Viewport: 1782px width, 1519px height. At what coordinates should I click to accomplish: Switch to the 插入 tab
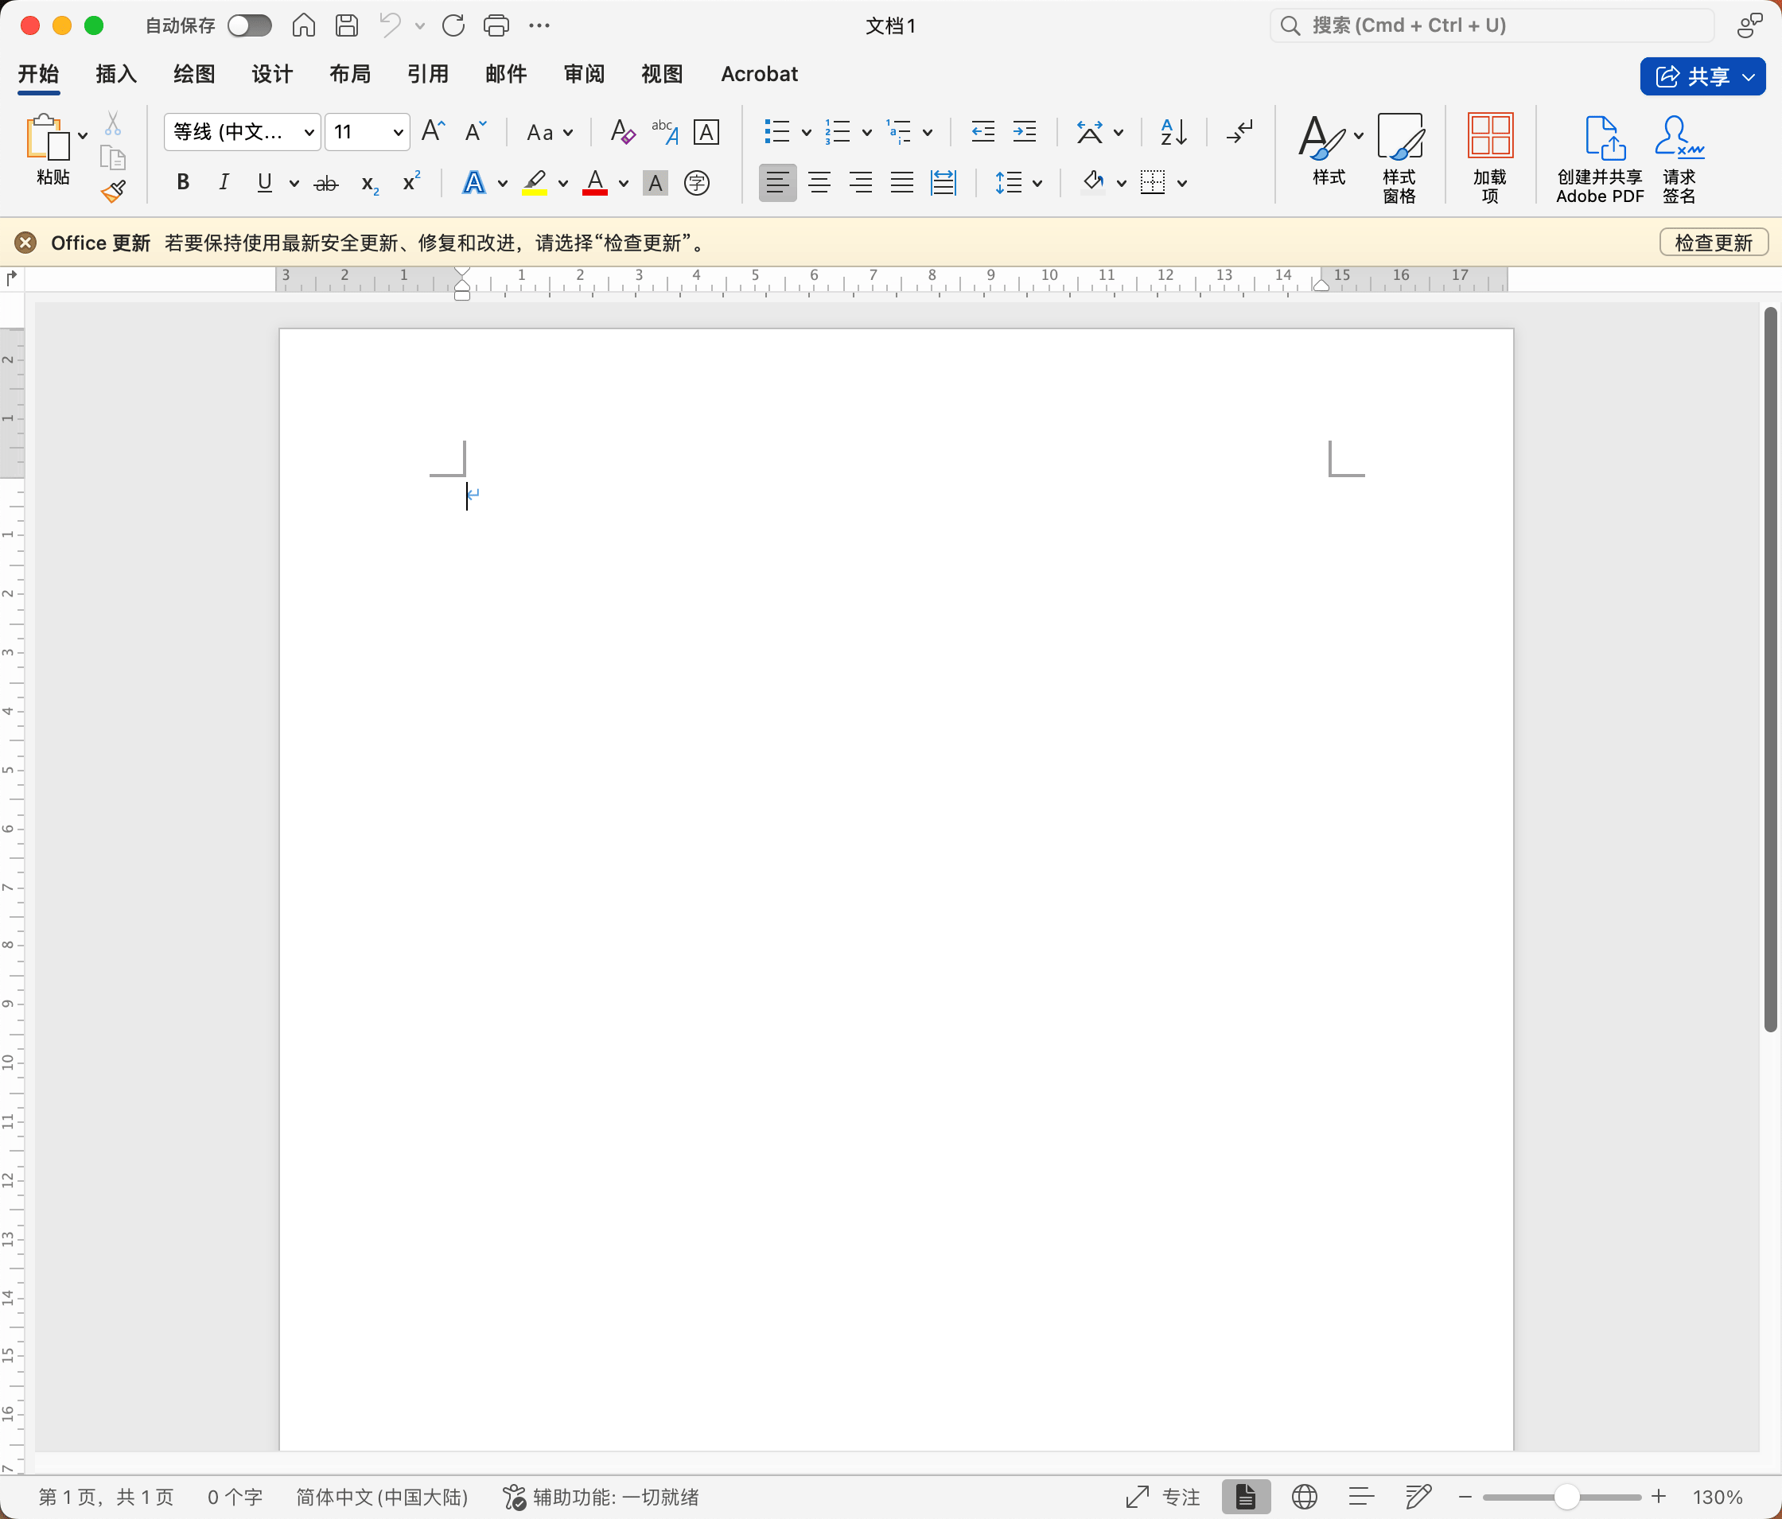[116, 75]
